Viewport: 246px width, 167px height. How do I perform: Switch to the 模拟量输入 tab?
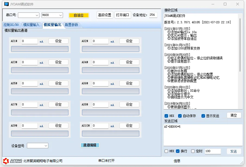point(31,25)
